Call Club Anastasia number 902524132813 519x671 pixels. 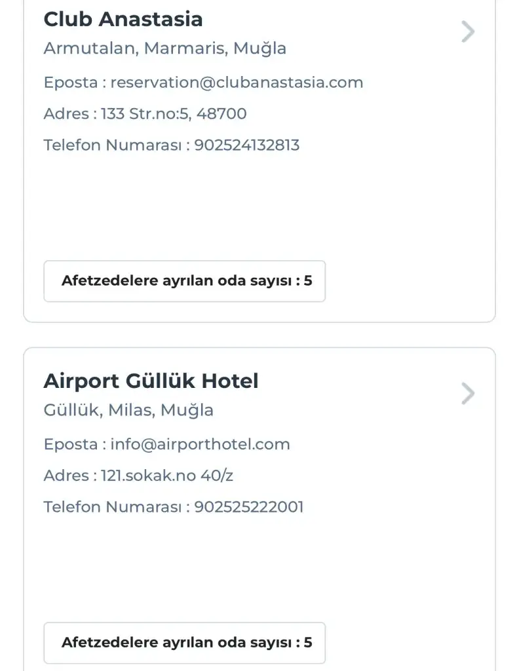point(247,145)
